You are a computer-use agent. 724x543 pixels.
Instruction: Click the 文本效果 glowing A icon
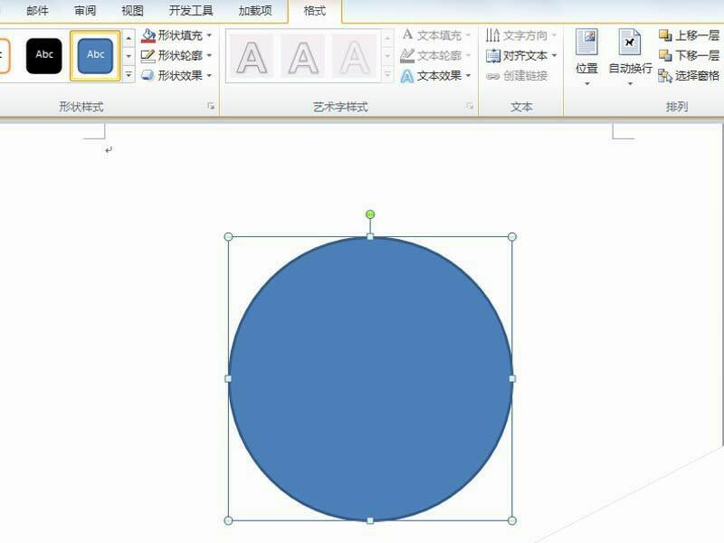(x=406, y=76)
